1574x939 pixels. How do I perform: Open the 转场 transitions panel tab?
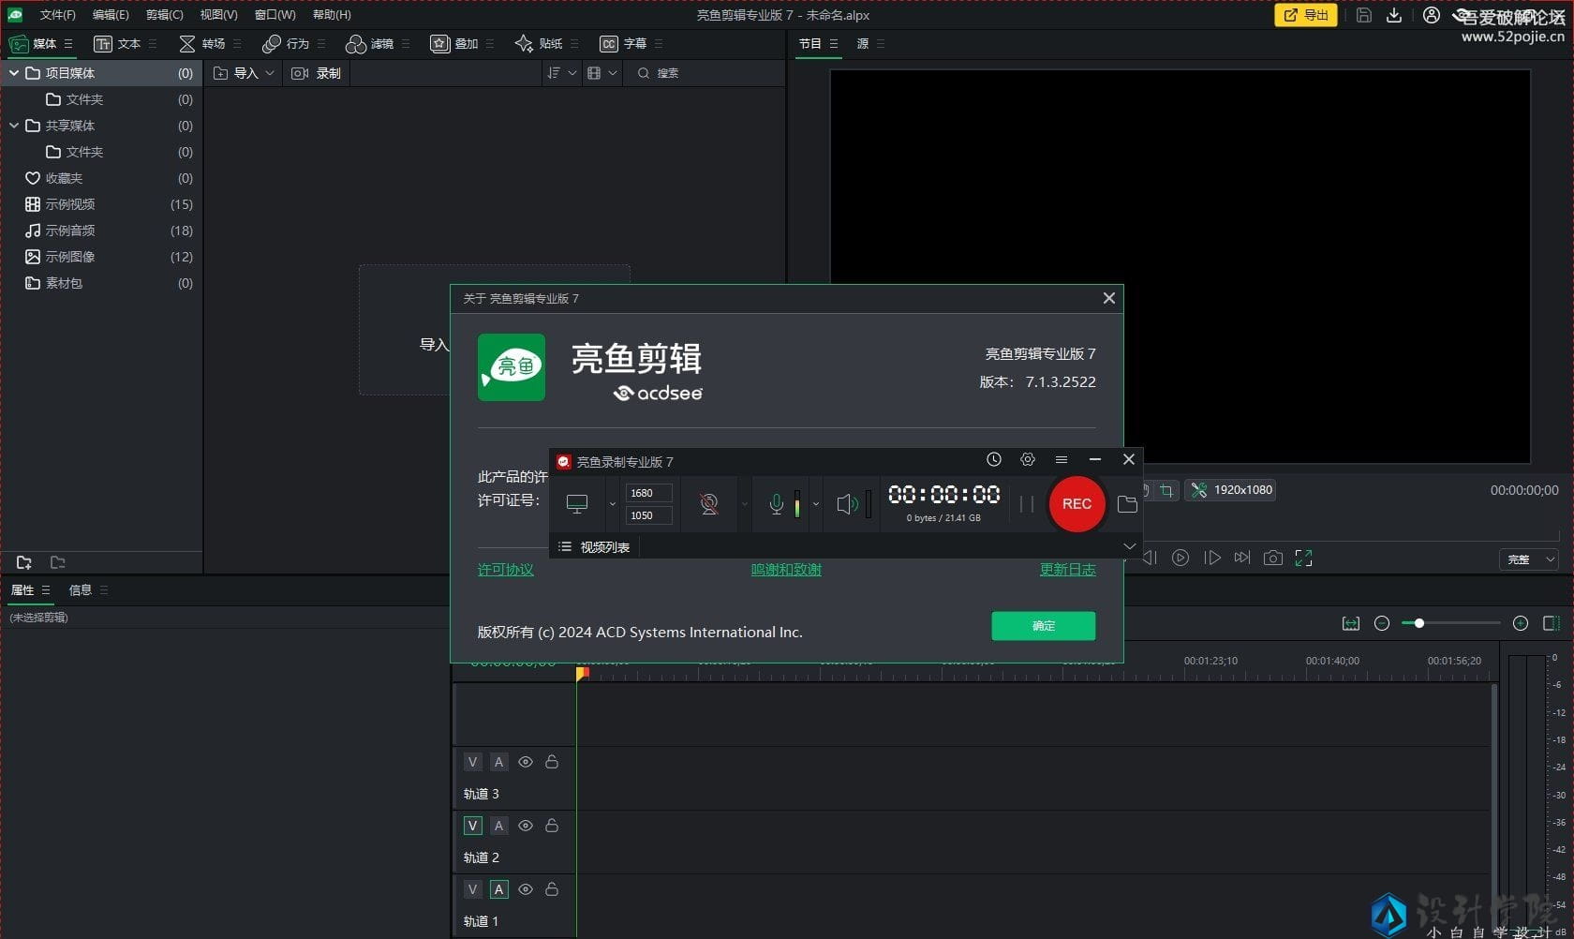pyautogui.click(x=201, y=44)
